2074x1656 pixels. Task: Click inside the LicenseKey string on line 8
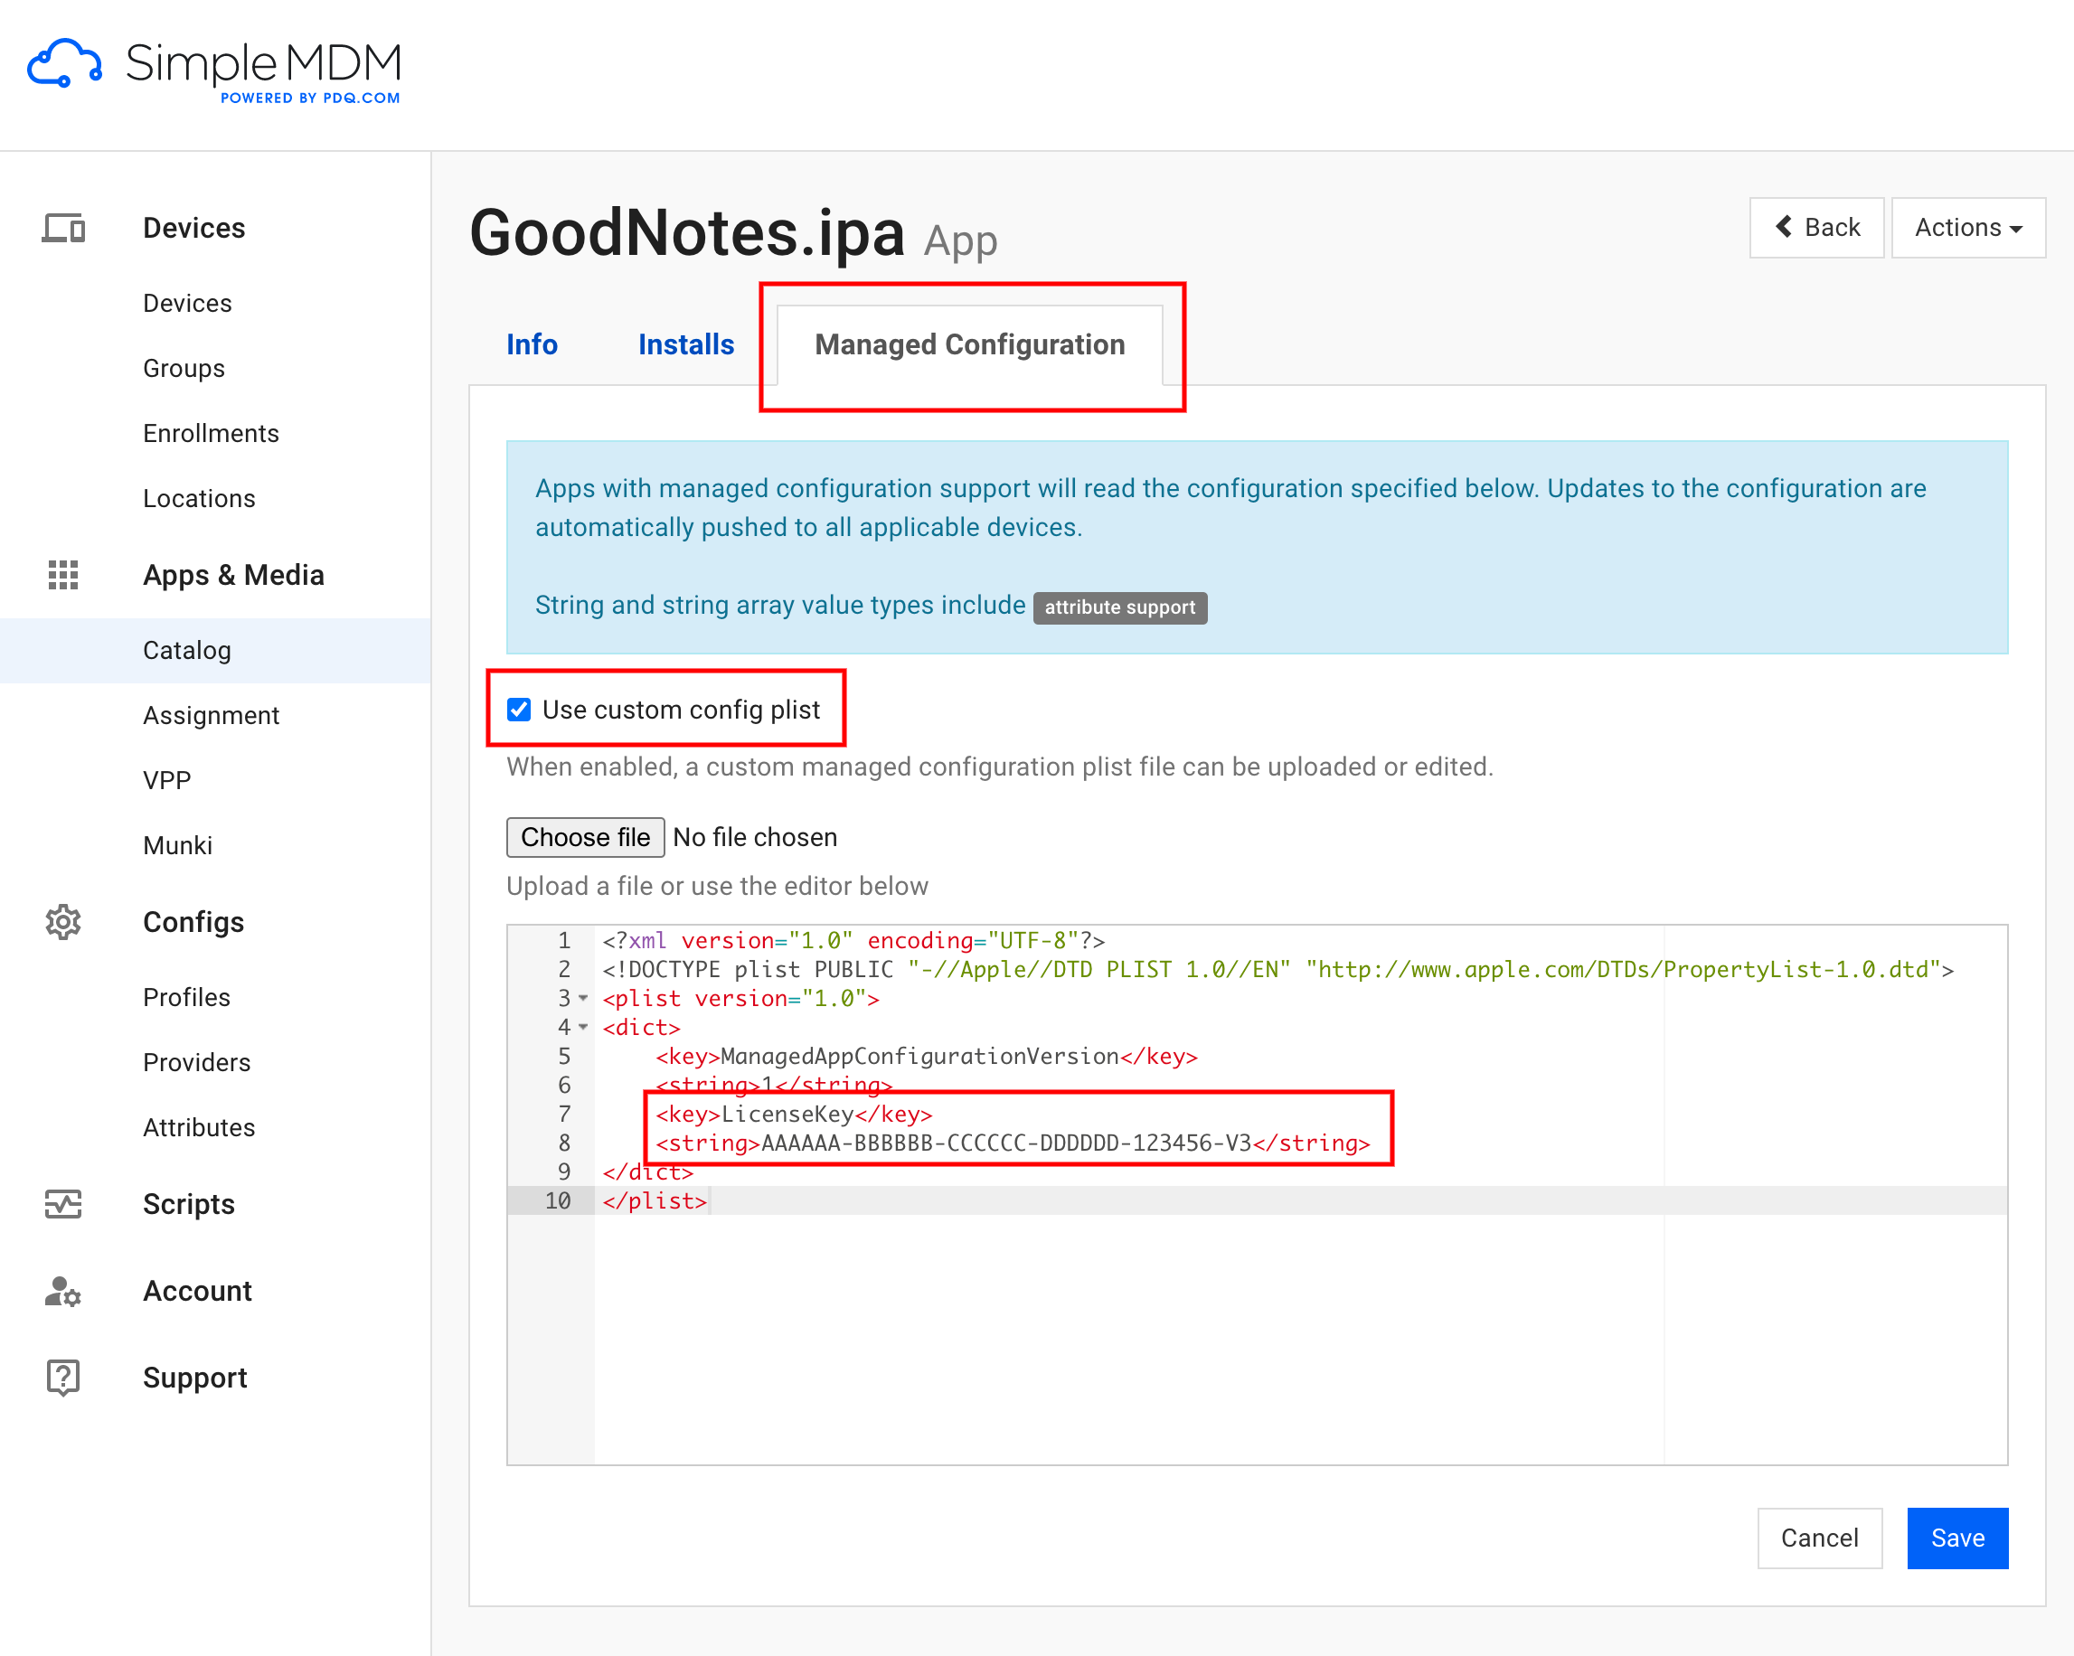[1005, 1143]
